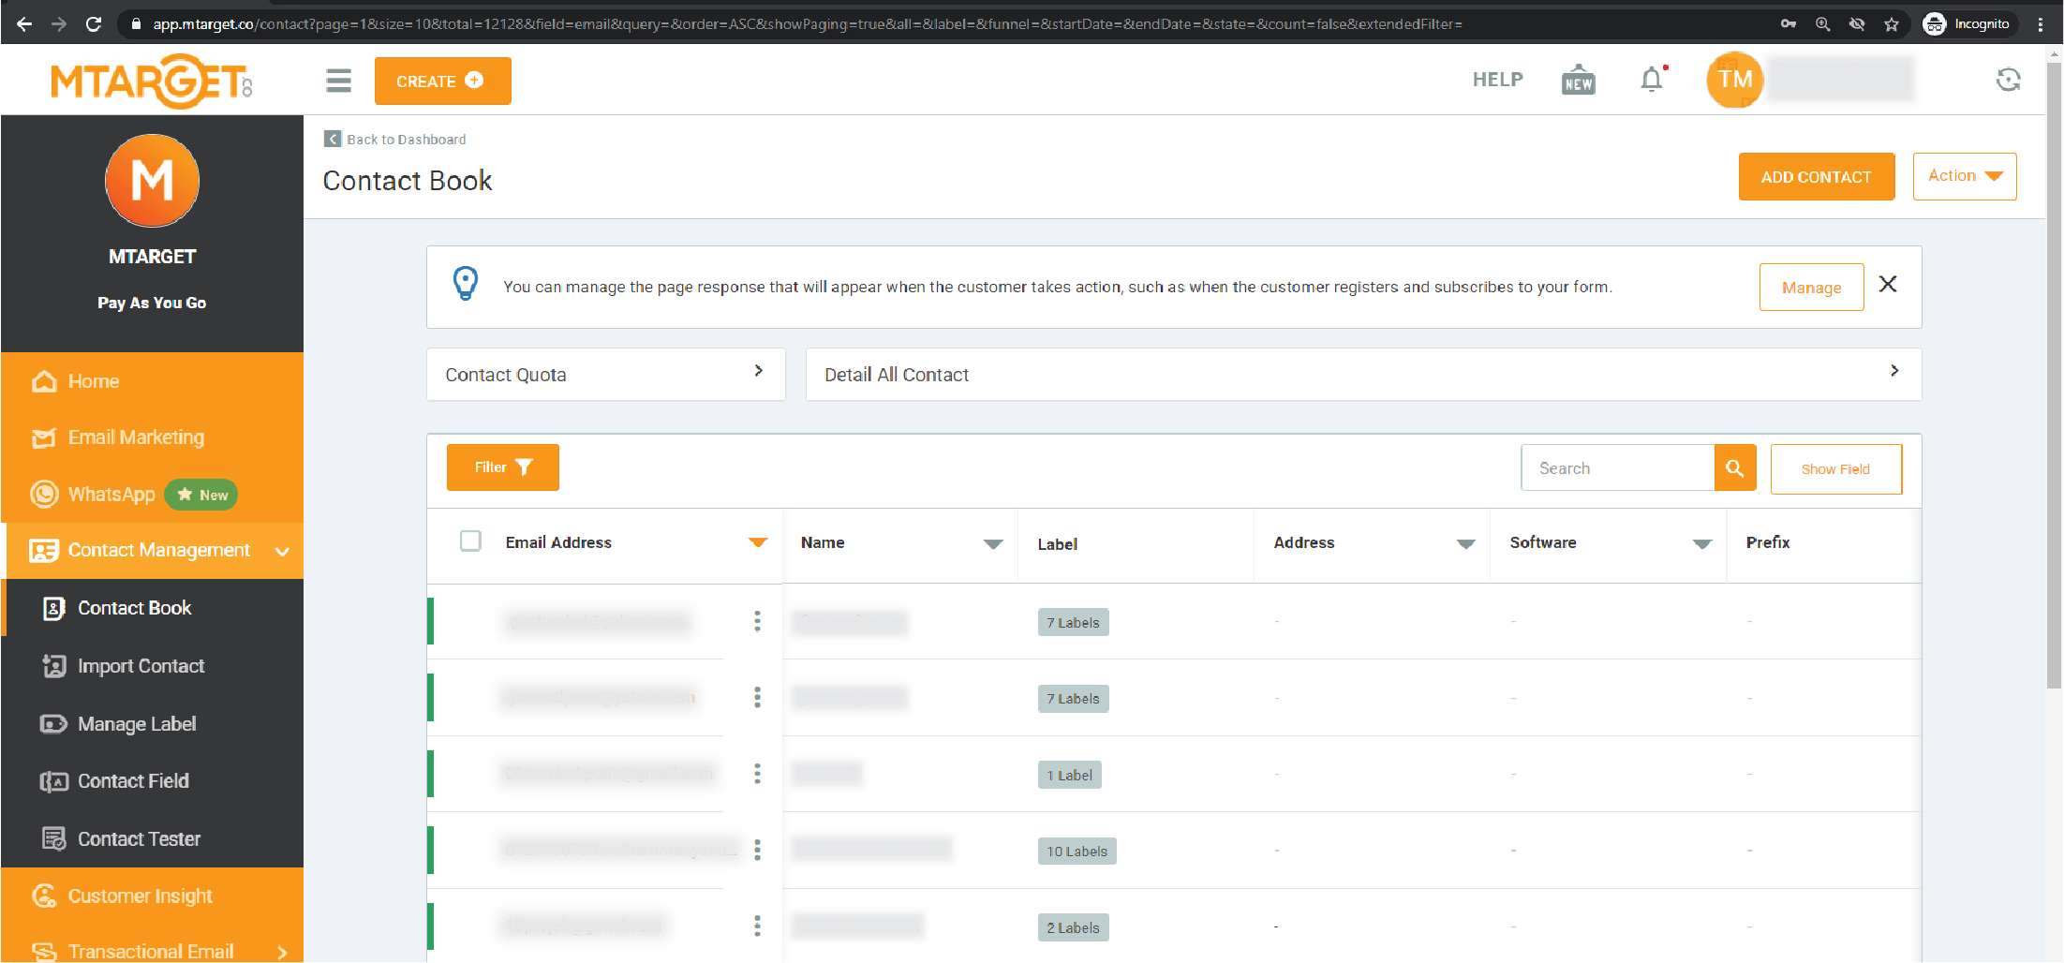Click the browser address bar URL
The width and height of the screenshot is (2064, 963).
806,24
